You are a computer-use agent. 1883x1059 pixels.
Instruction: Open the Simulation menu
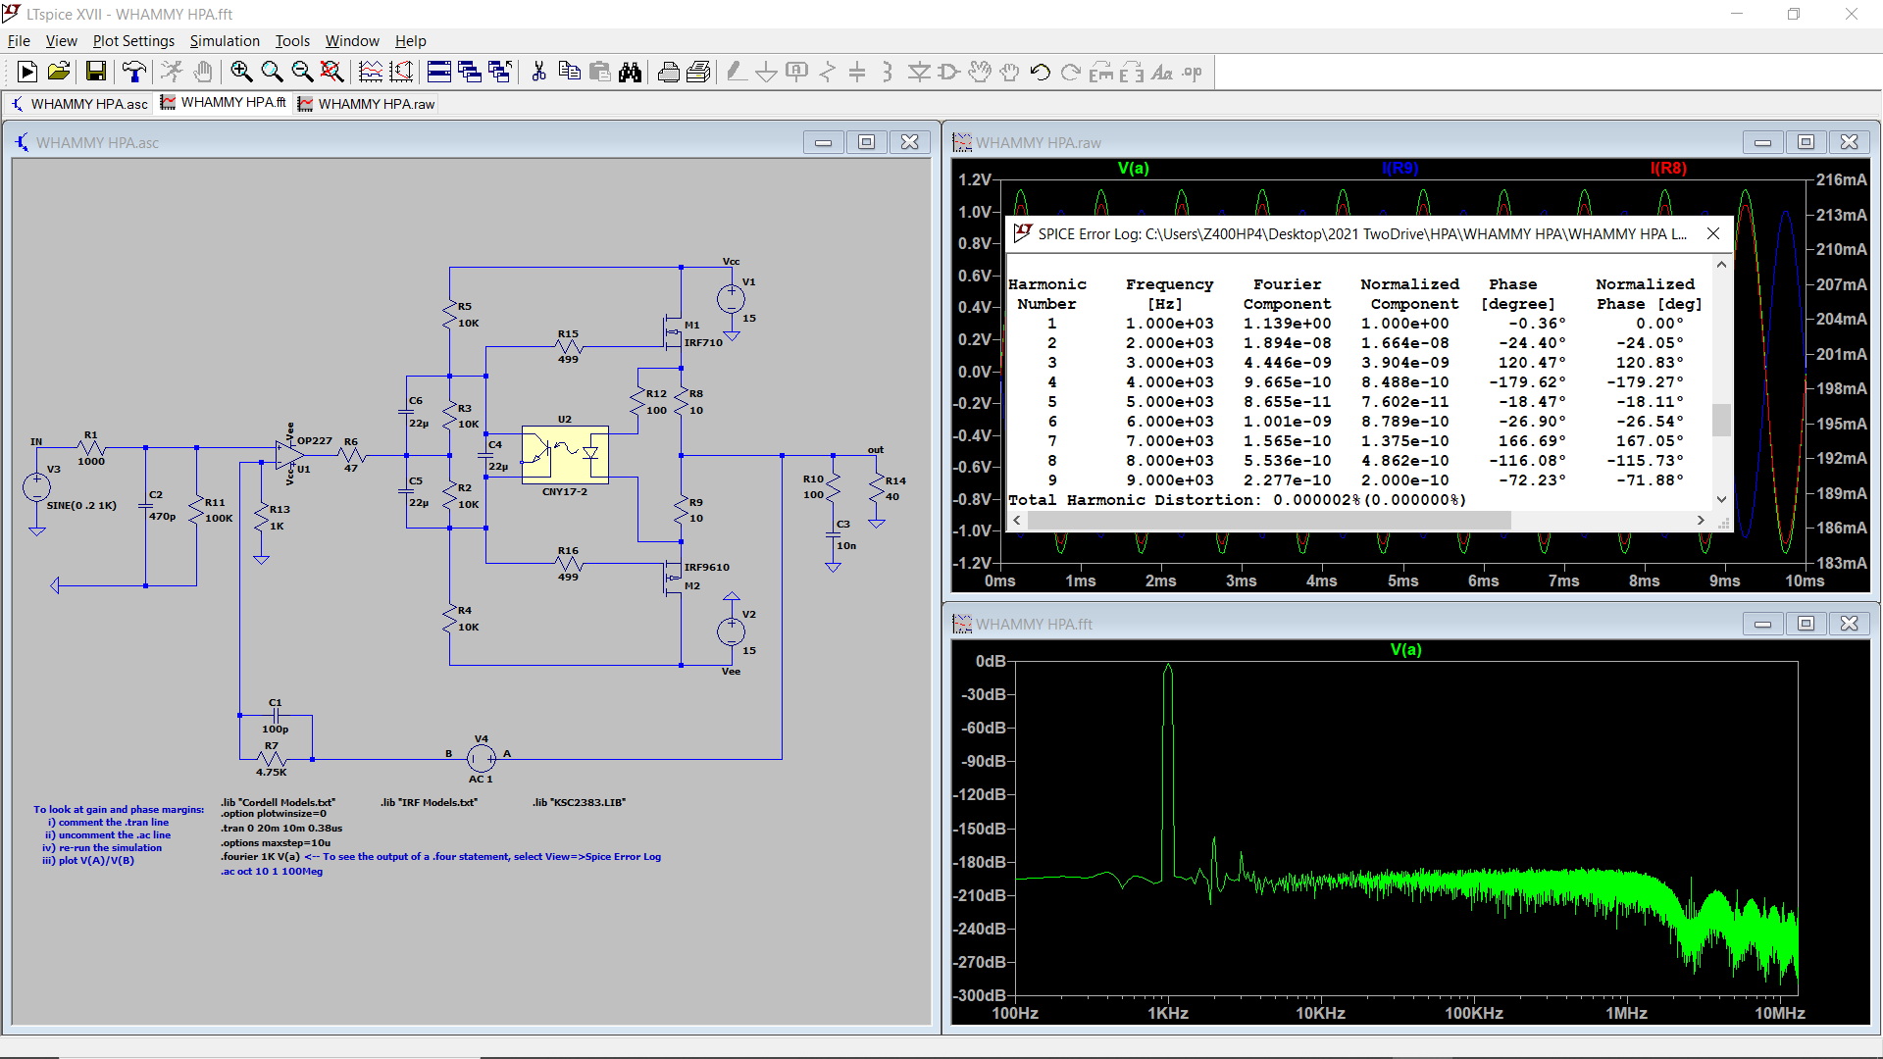click(x=225, y=41)
